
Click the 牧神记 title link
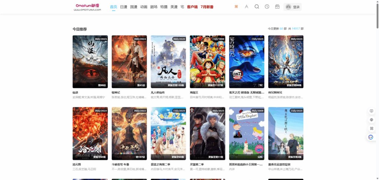pos(116,93)
